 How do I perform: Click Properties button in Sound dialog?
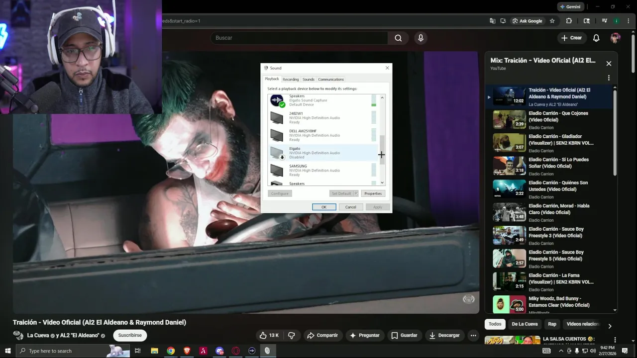373,193
